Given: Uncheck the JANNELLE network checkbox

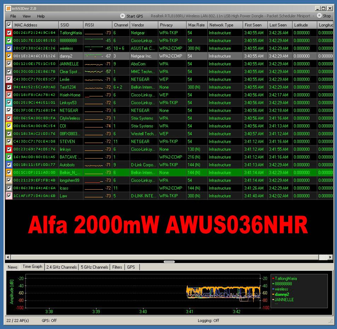Looking at the screenshot, I should (9, 64).
